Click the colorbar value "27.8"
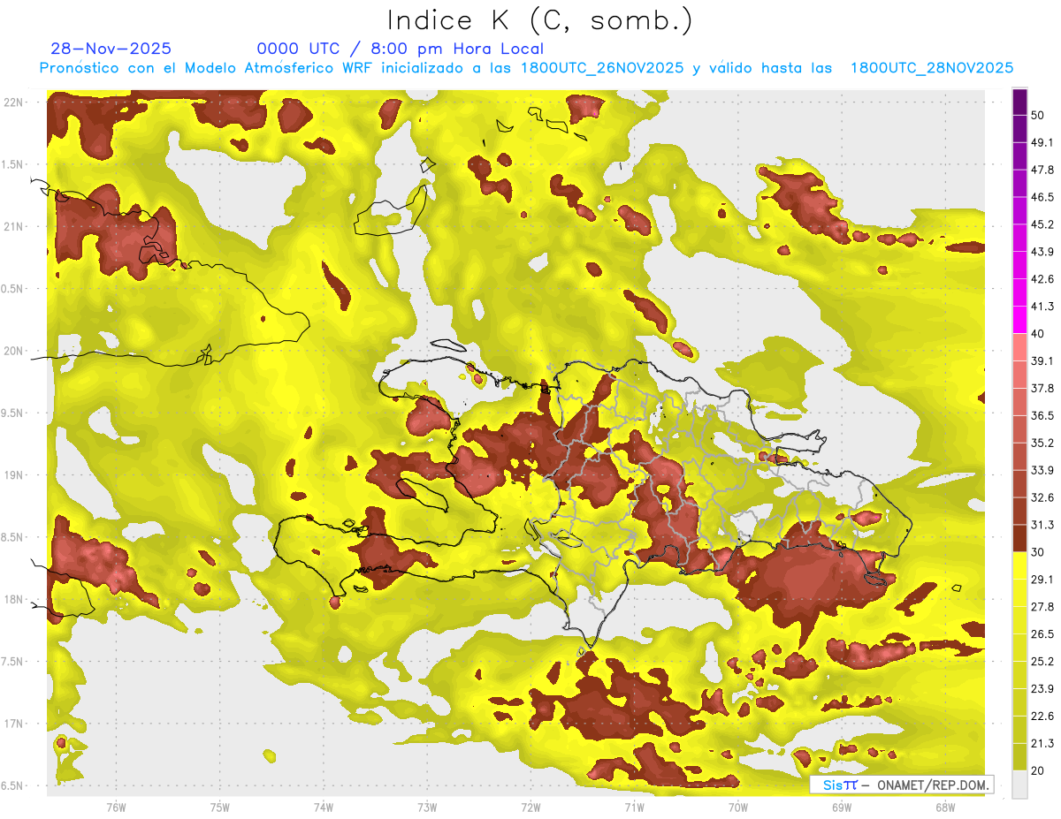The width and height of the screenshot is (1061, 819). coord(1042,607)
